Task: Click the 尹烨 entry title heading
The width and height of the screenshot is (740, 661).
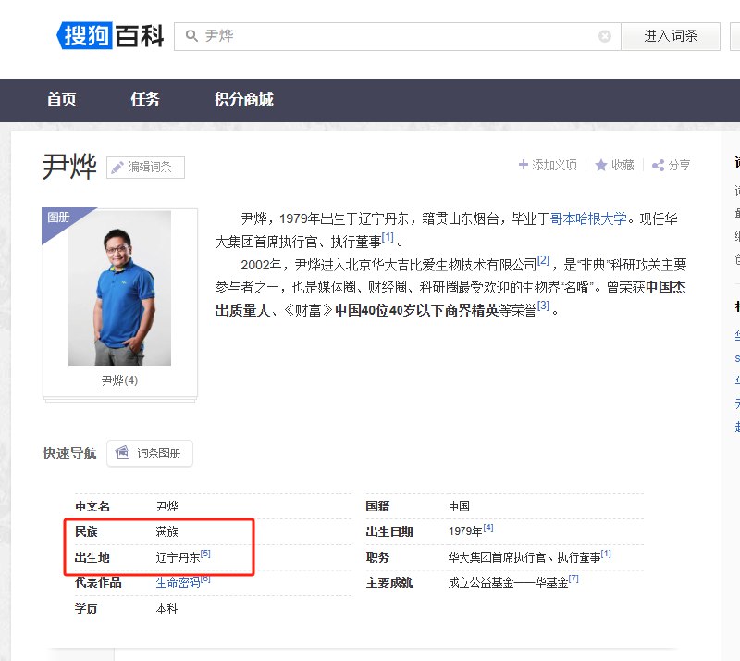Action: tap(69, 167)
